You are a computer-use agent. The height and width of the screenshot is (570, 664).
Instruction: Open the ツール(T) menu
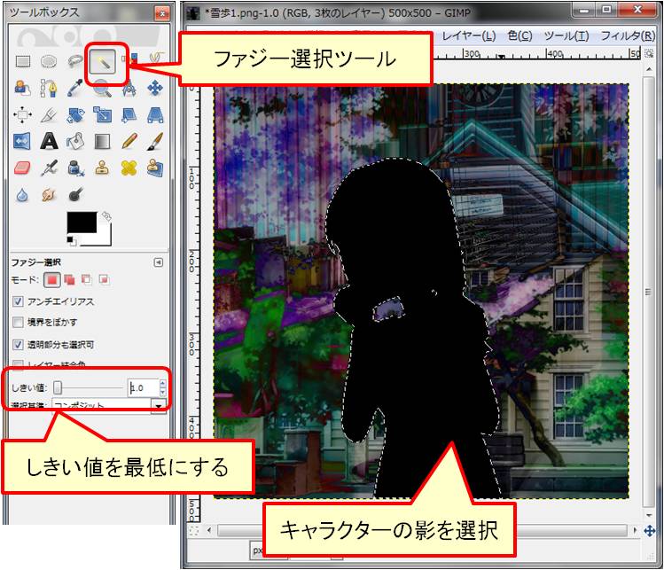(x=566, y=35)
